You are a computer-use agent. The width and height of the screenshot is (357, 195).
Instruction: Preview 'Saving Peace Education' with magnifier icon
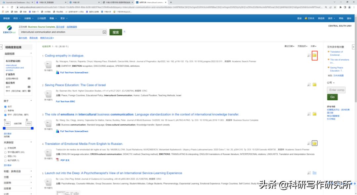point(309,85)
